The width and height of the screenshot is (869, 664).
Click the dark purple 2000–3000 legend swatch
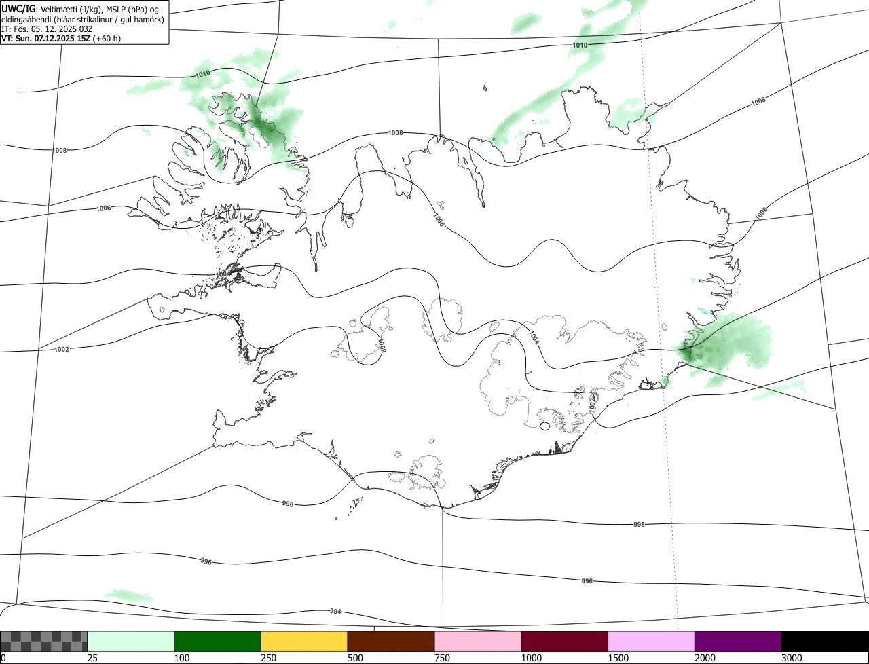point(738,641)
